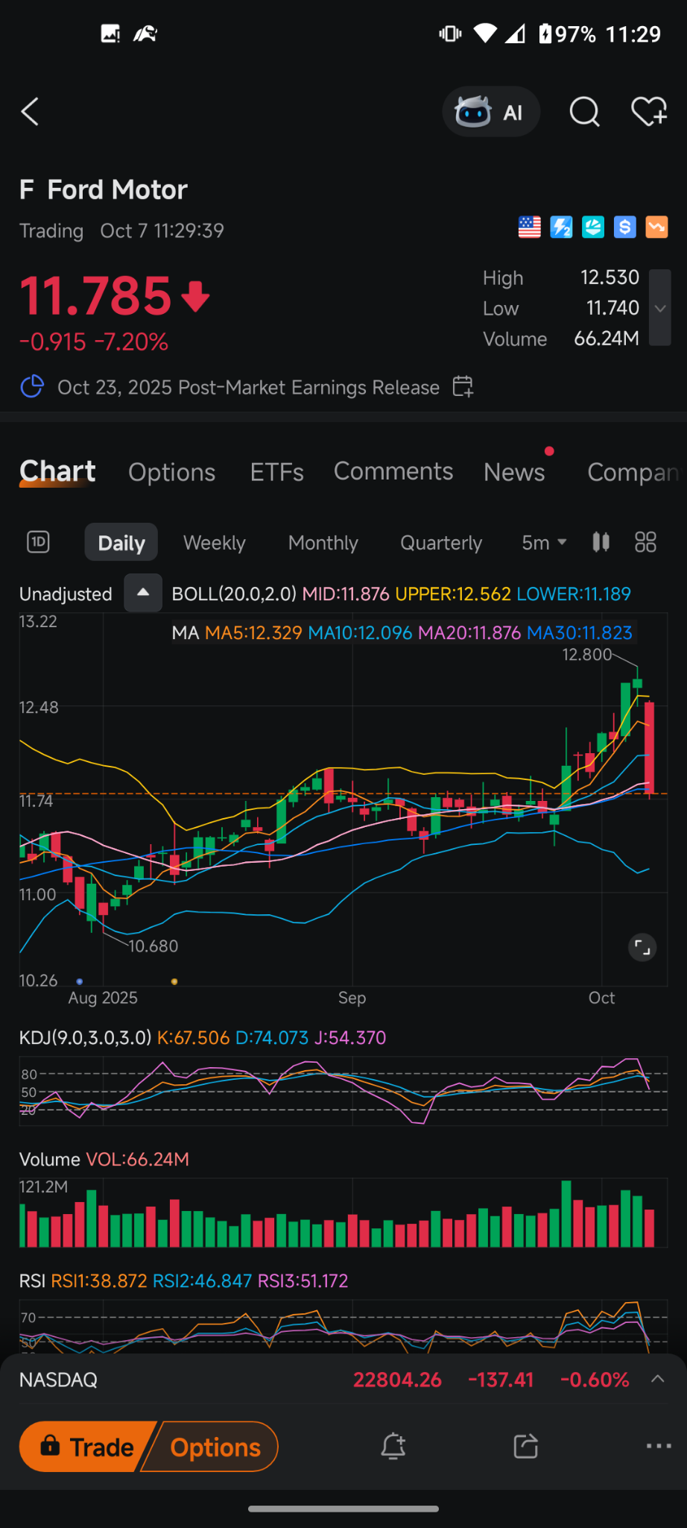Image resolution: width=687 pixels, height=1528 pixels.
Task: Switch to Weekly chart interval
Action: click(215, 543)
